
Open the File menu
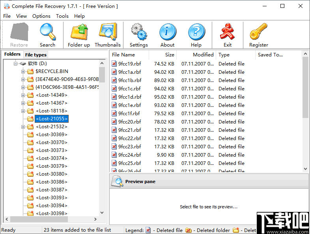click(x=7, y=16)
